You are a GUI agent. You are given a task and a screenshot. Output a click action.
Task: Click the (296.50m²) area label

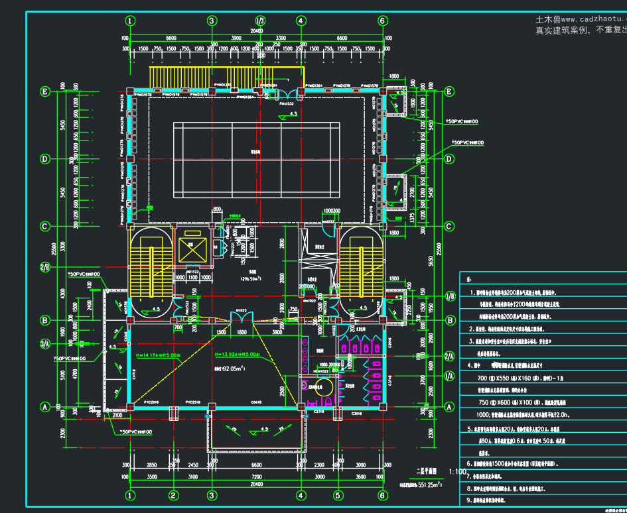click(251, 278)
